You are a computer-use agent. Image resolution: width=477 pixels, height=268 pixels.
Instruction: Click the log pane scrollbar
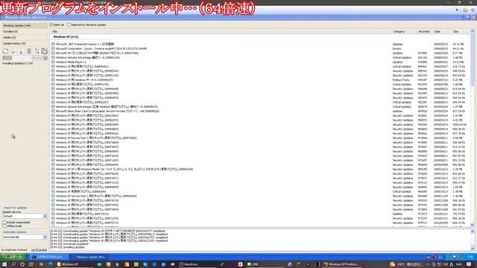pyautogui.click(x=473, y=240)
